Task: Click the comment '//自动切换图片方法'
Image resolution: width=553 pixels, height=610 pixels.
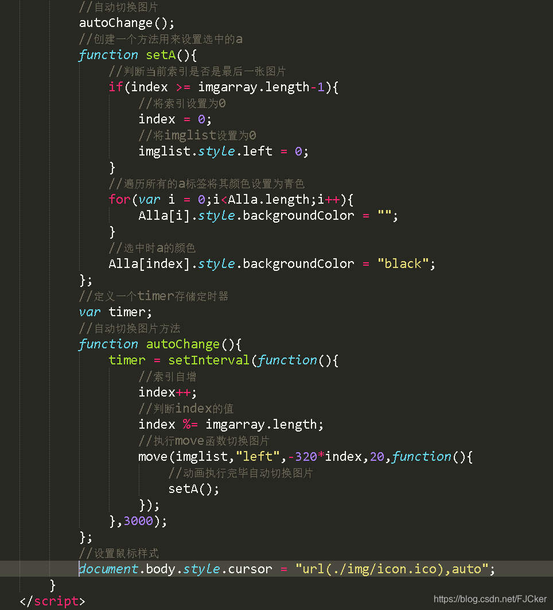Action: pos(130,328)
